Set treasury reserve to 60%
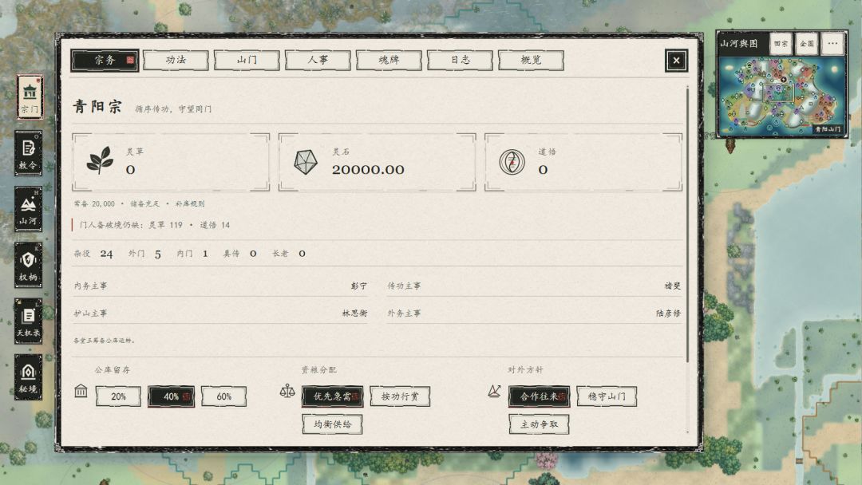Viewport: 862px width, 485px height. click(x=223, y=396)
